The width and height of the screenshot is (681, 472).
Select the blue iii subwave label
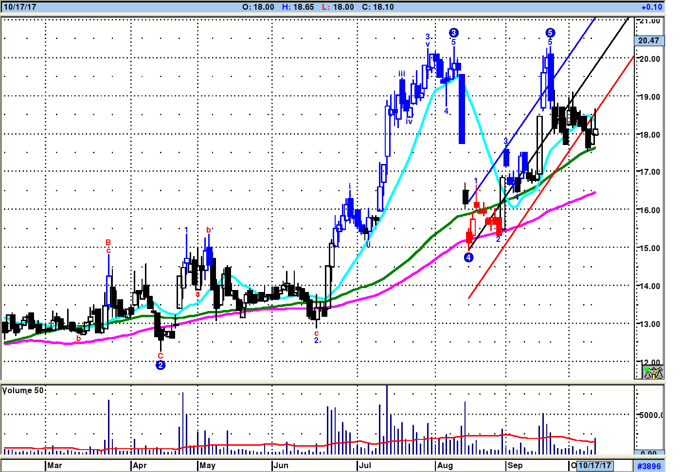pyautogui.click(x=401, y=74)
